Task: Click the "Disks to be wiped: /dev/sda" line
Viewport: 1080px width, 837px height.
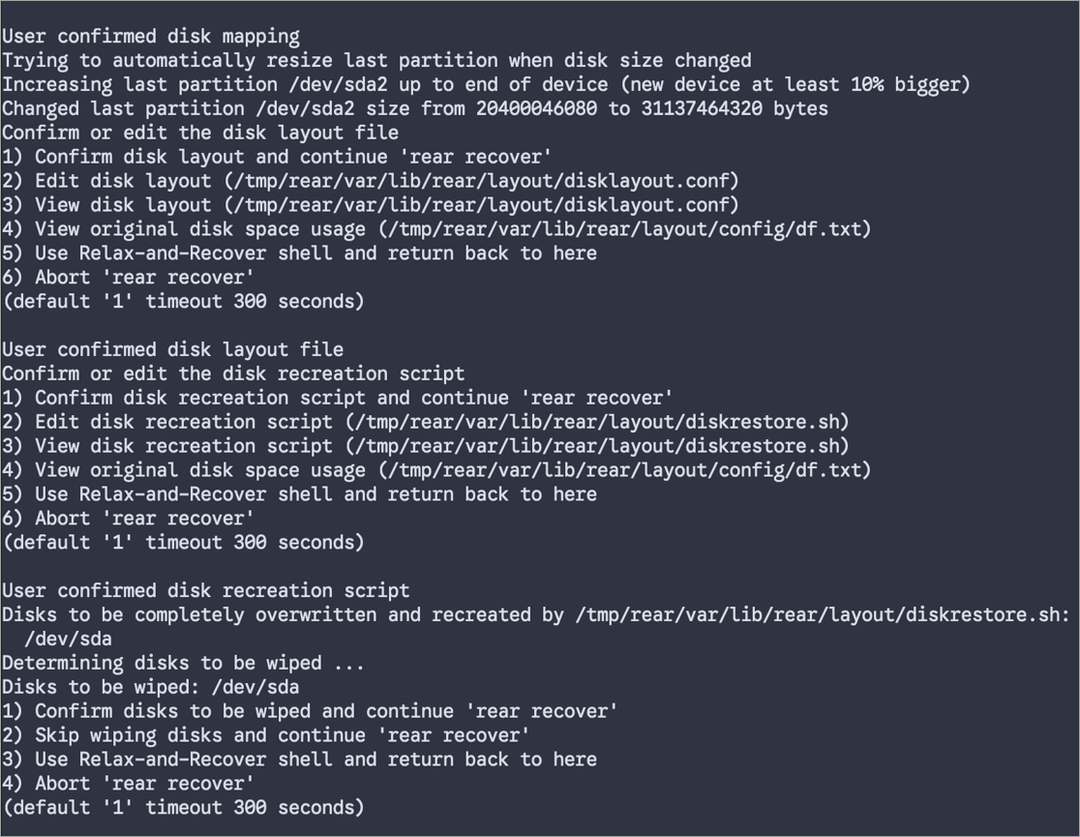Action: (151, 687)
